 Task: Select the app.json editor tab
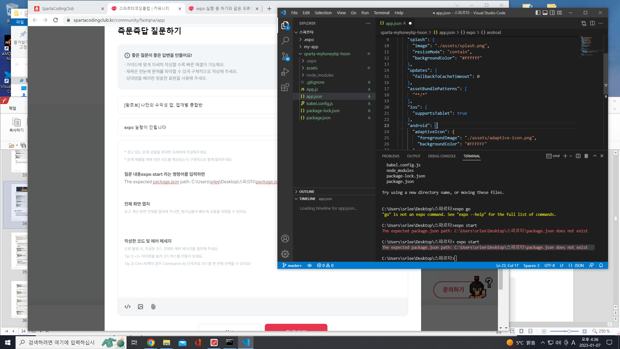[393, 23]
